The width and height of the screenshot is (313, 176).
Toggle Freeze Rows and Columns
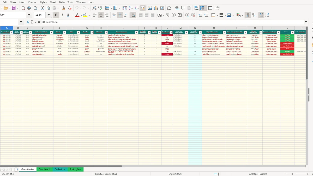coord(202,8)
